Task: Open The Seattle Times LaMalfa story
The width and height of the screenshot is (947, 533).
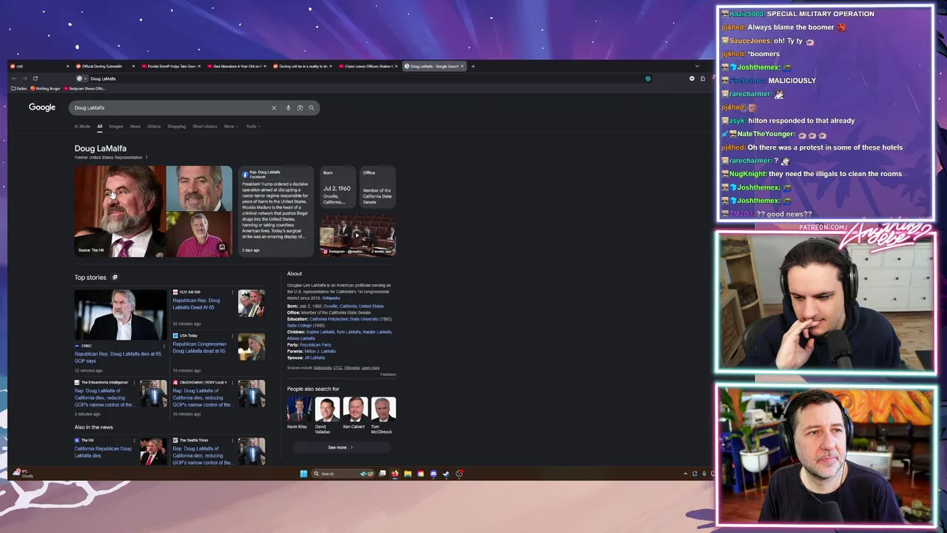Action: (203, 455)
